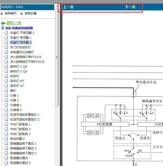The width and height of the screenshot is (163, 166).
Task: Open 刹车灯 diagram
Action: [15, 76]
